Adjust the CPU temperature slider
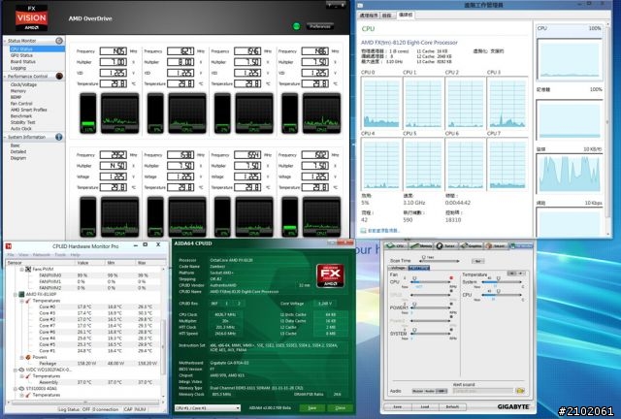Image resolution: width=621 pixels, height=419 pixels. pyautogui.click(x=502, y=295)
